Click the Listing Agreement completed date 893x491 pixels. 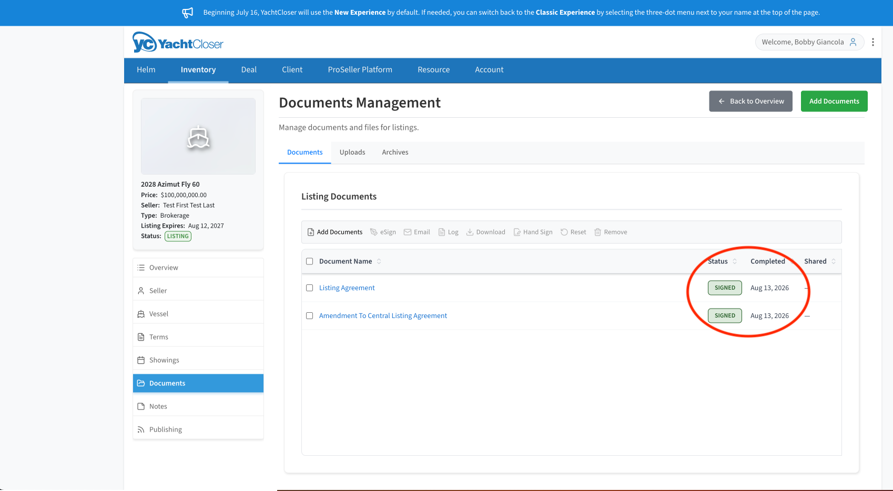pos(769,288)
